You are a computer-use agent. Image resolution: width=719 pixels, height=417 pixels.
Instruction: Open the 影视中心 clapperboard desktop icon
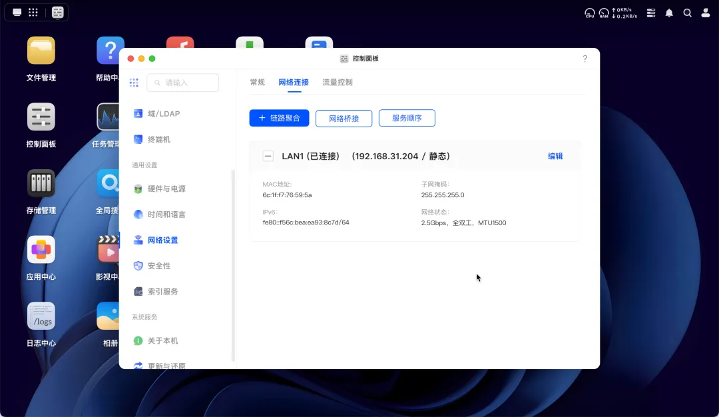click(109, 250)
